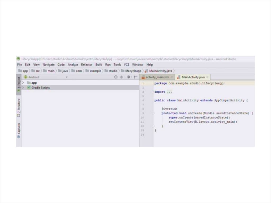Close the activity_main.xml tab
The height and width of the screenshot is (203, 271).
point(172,77)
